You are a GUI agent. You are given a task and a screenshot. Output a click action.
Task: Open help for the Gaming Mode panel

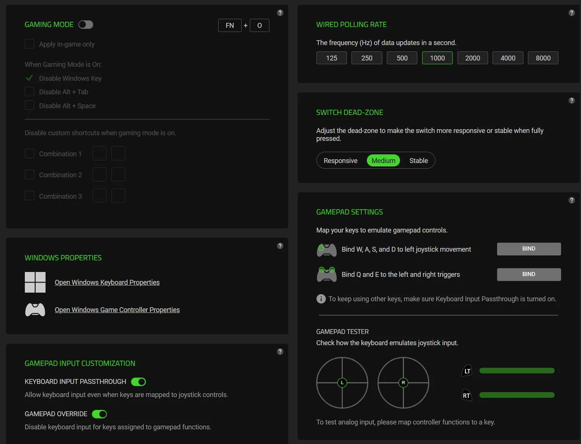(x=280, y=13)
